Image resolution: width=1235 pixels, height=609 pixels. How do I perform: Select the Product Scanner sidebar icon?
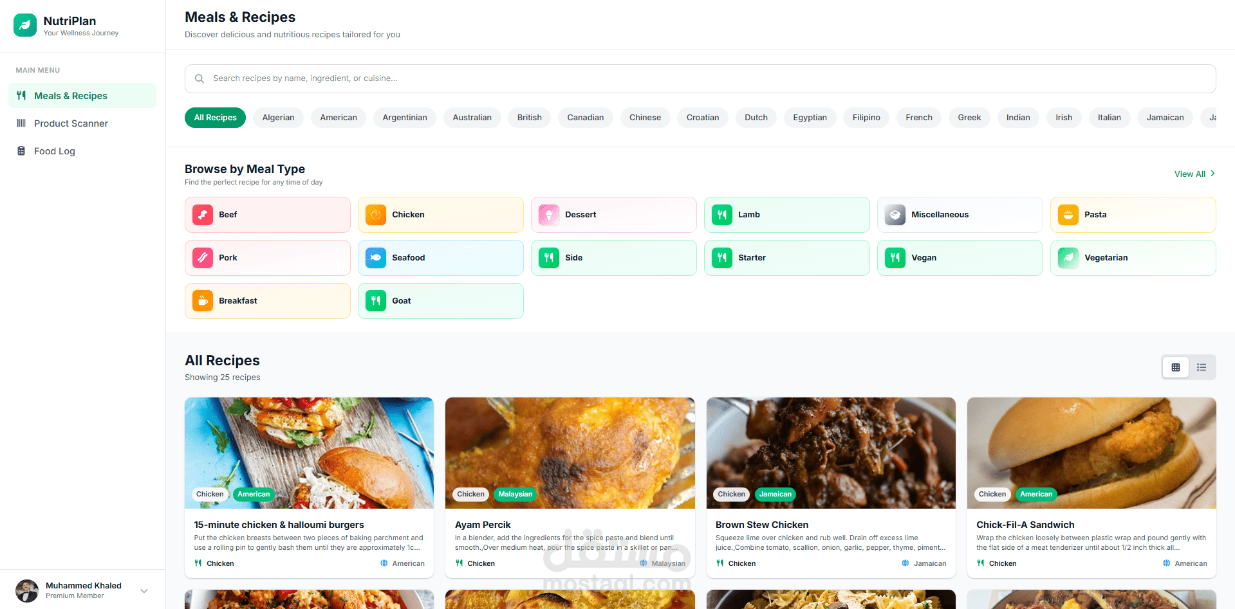pos(22,123)
